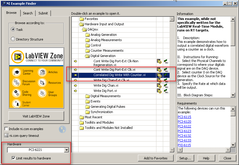
Task: Expand the Analog Measurements folder
Action: click(87, 40)
